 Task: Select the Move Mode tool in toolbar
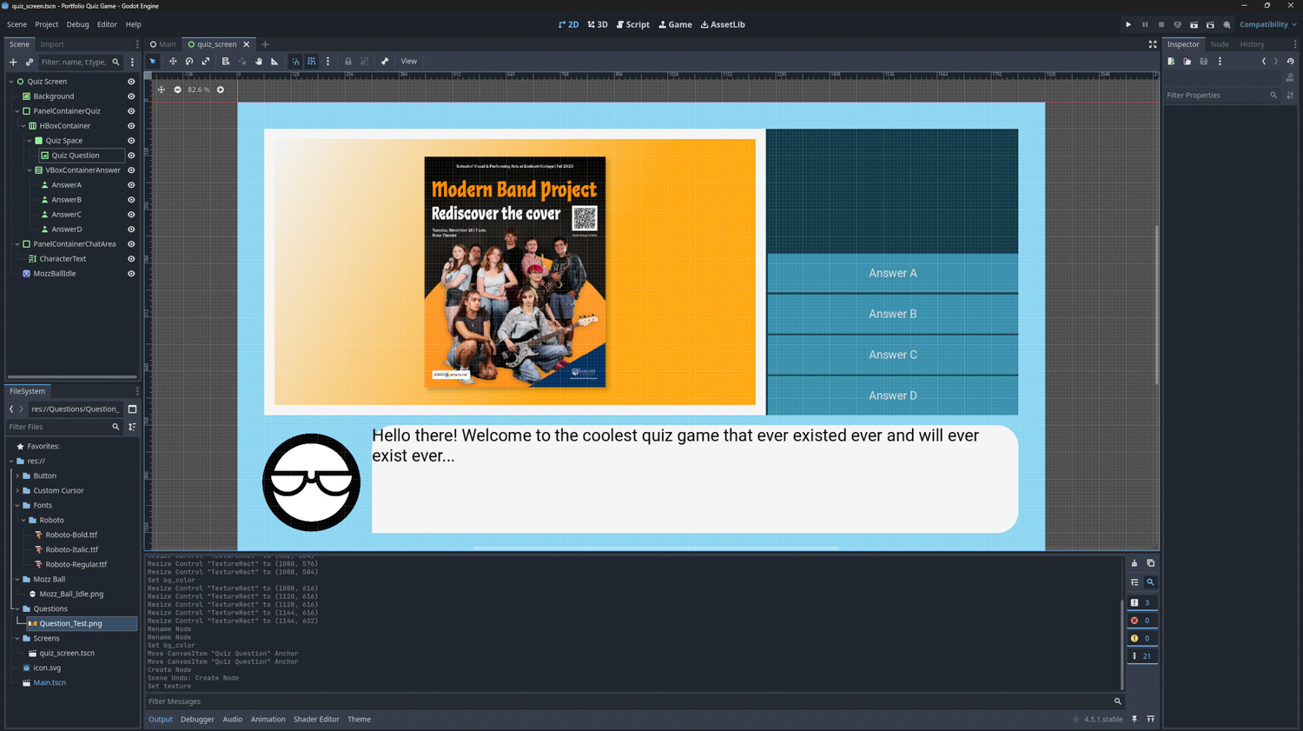tap(173, 62)
